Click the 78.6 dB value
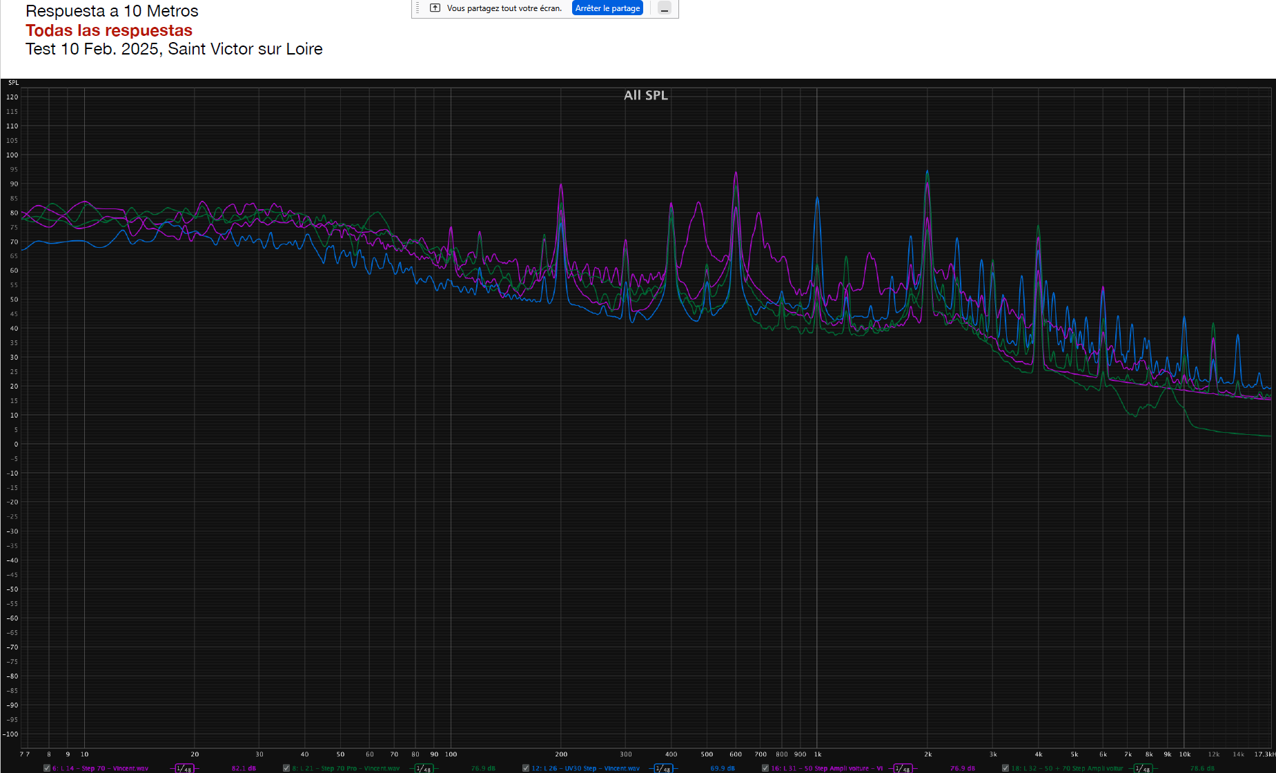Viewport: 1276px width, 773px height. (1202, 768)
